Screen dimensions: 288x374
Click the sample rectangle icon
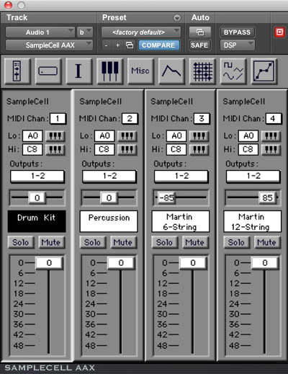(48, 71)
